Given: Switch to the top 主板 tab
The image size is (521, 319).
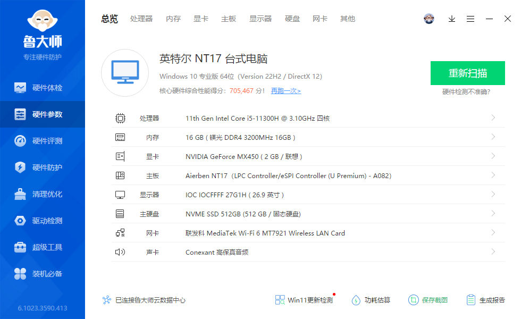Looking at the screenshot, I should pos(229,19).
